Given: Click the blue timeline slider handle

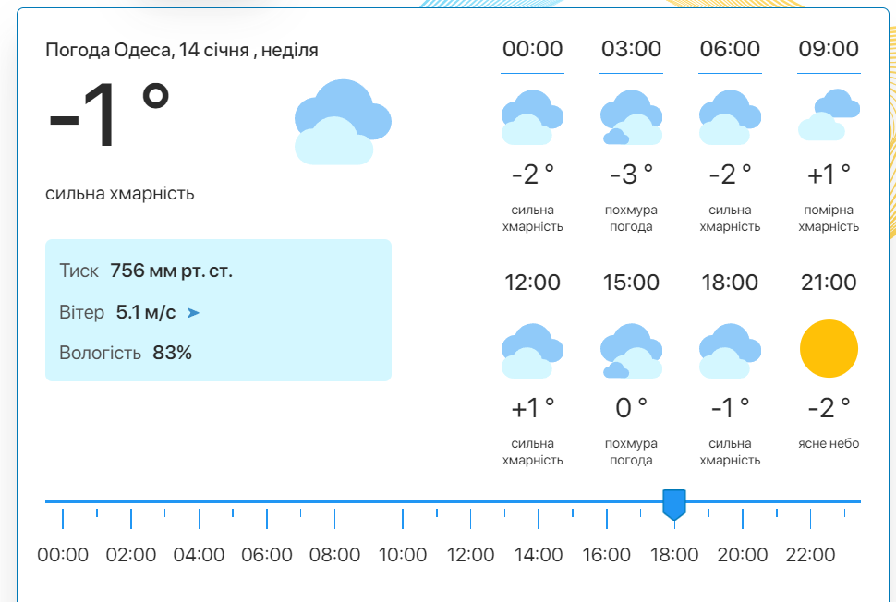Looking at the screenshot, I should [x=674, y=504].
